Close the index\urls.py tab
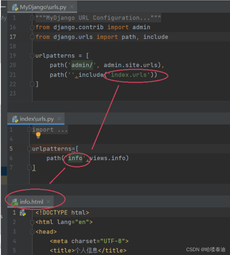Viewport: 230px width, 255px height. coord(59,119)
